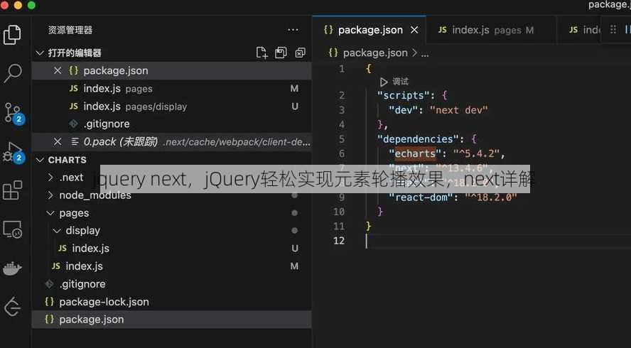This screenshot has width=631, height=348.
Task: Click the U status badge of pages/display index.js
Action: (295, 107)
